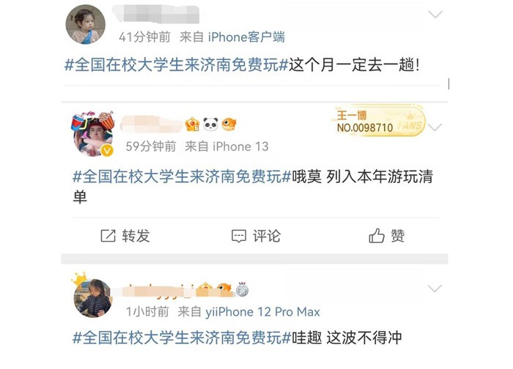Screen dimensions: 513x369
Task: Click the silver medal badge on third post
Action: 243,289
